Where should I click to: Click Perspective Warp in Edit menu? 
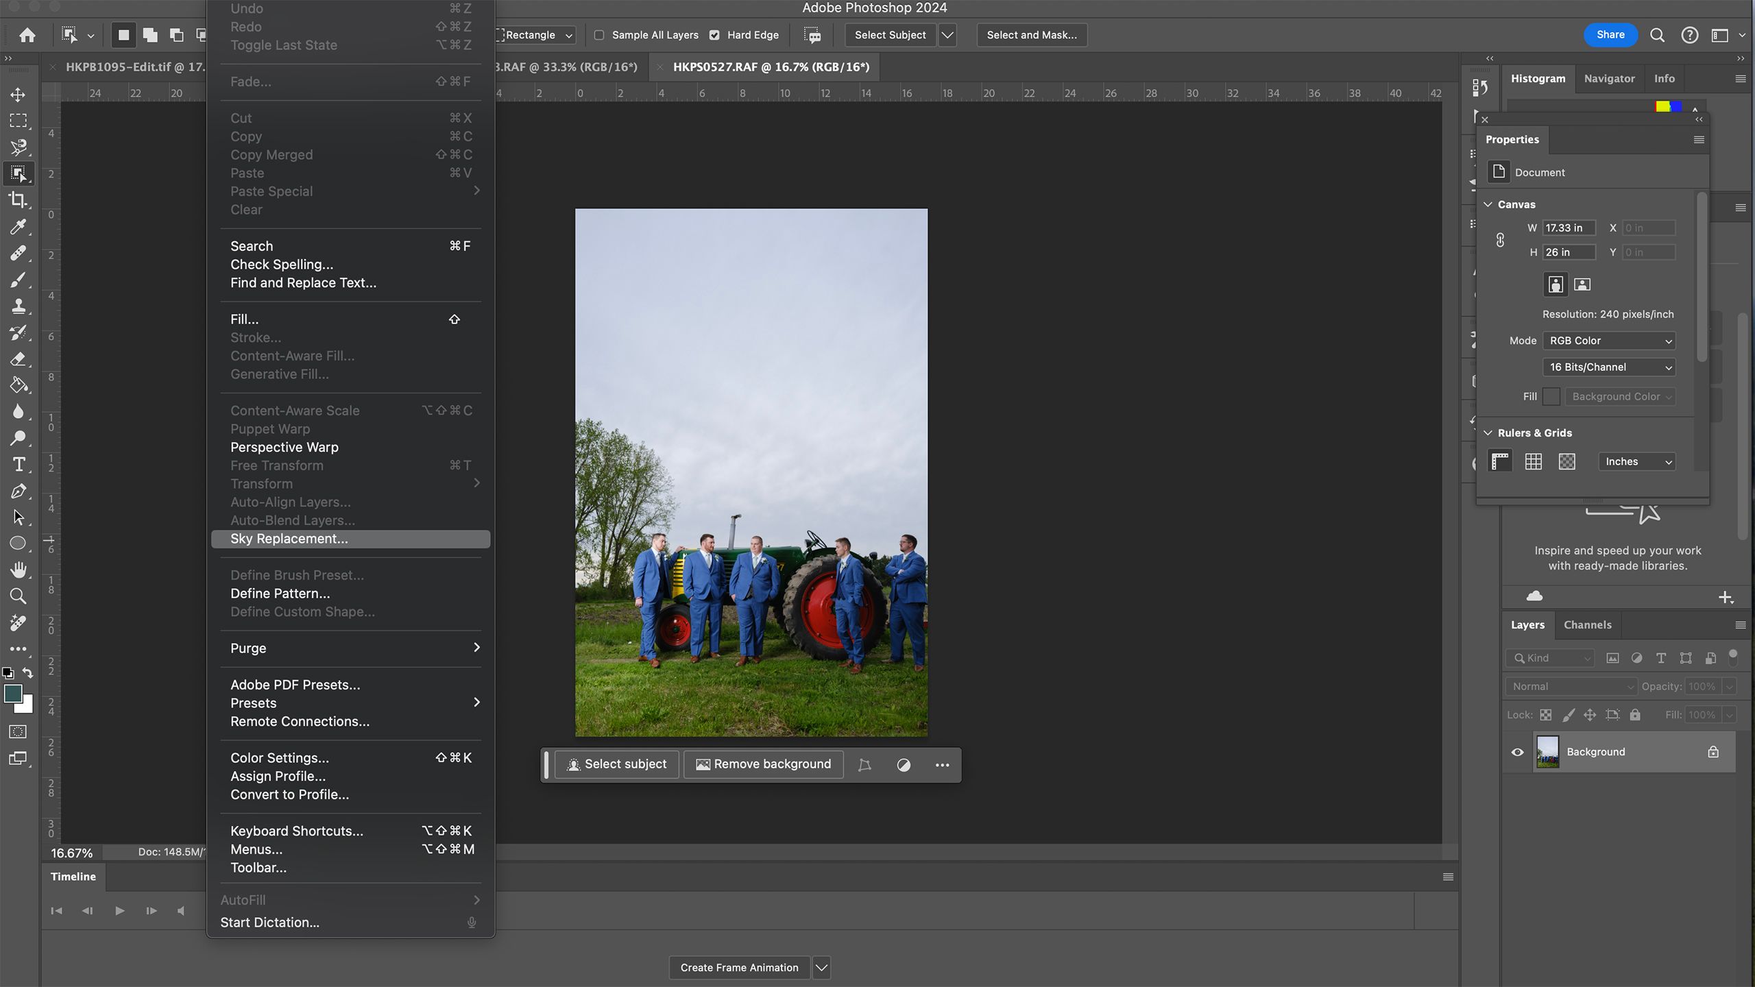pyautogui.click(x=283, y=447)
